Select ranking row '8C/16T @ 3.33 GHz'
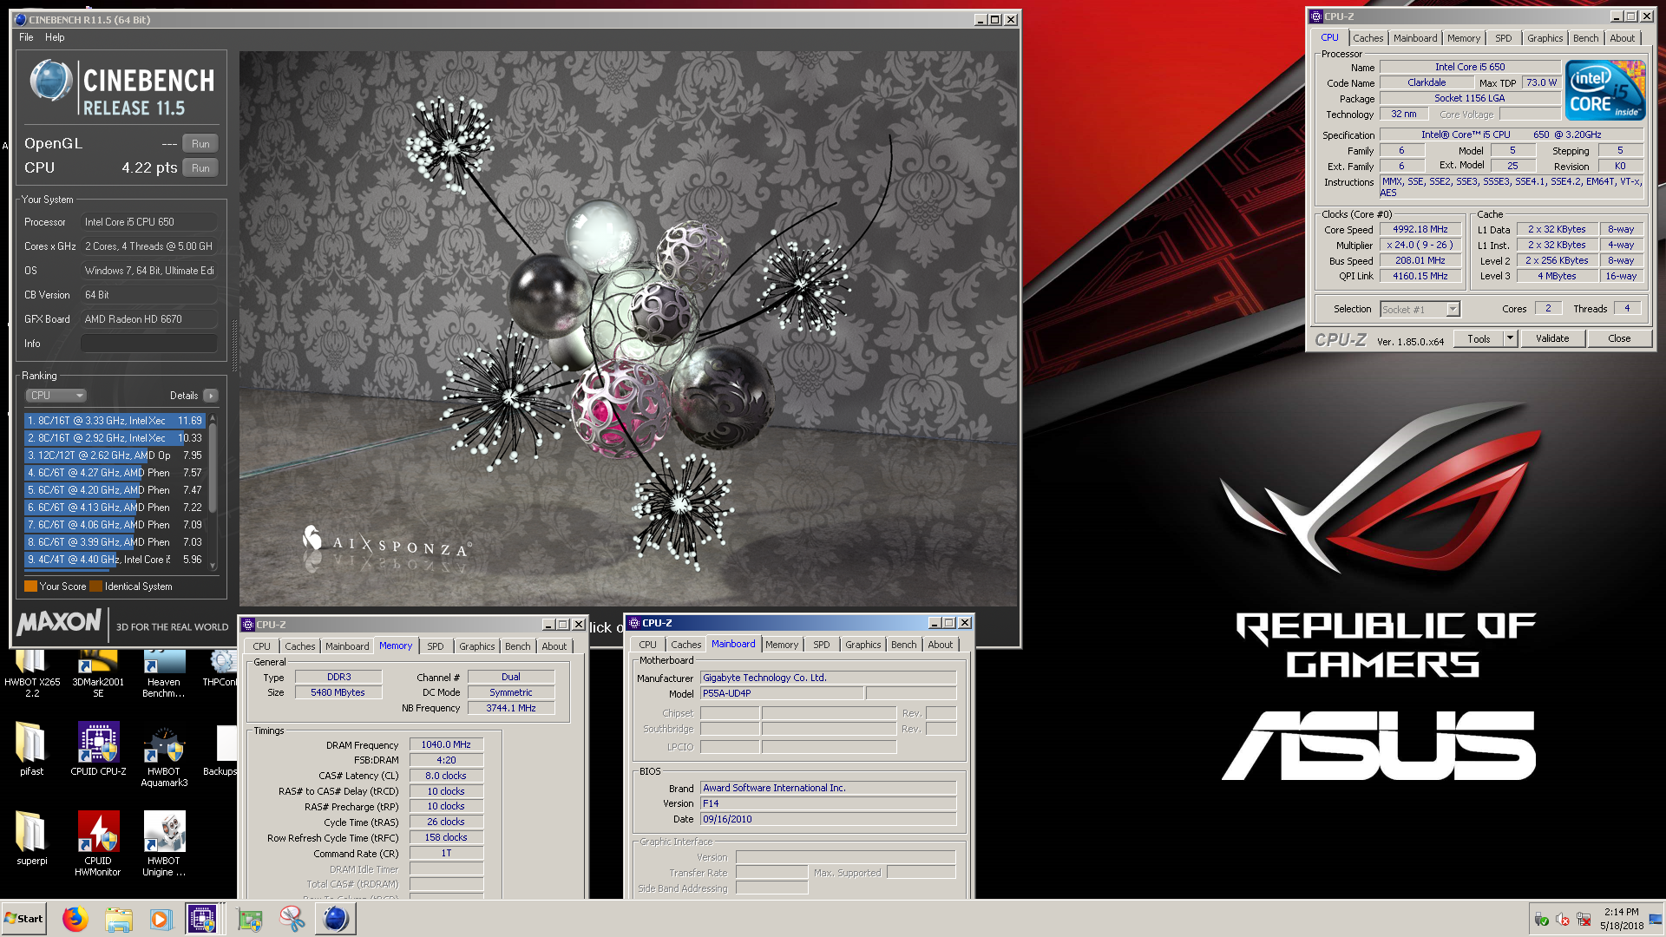1666x937 pixels. (x=115, y=421)
